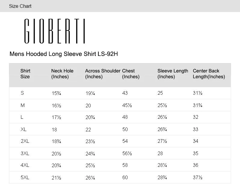Screen dimensions: 240x193
Task: Click the 5XL center back value 37½
Action: 198,177
